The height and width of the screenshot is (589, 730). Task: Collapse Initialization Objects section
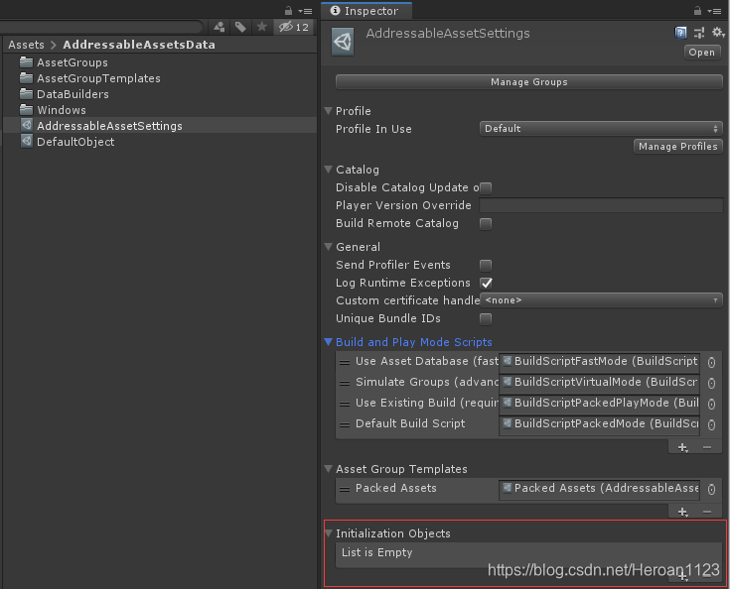pyautogui.click(x=328, y=532)
